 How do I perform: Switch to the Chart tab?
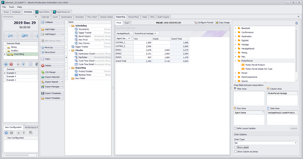127,23
